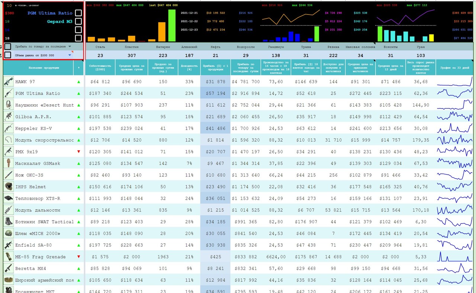This screenshot has height=293, width=476.
Task: Click the PGM Ultima Ratio sniper icon
Action: tap(9, 93)
